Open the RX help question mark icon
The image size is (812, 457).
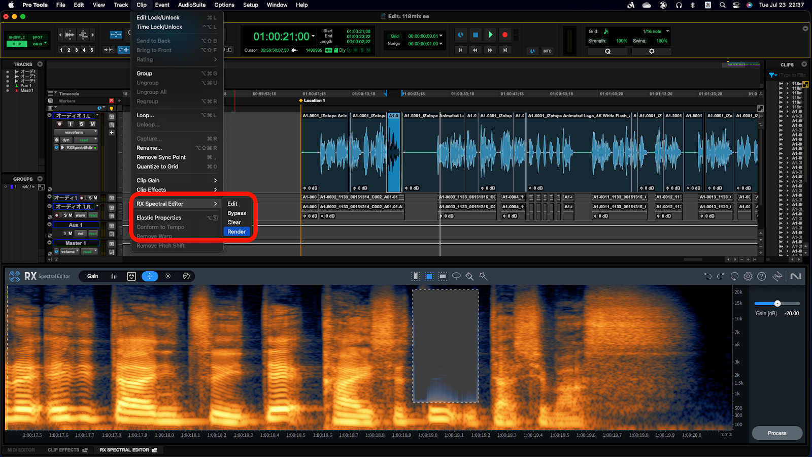pyautogui.click(x=762, y=276)
